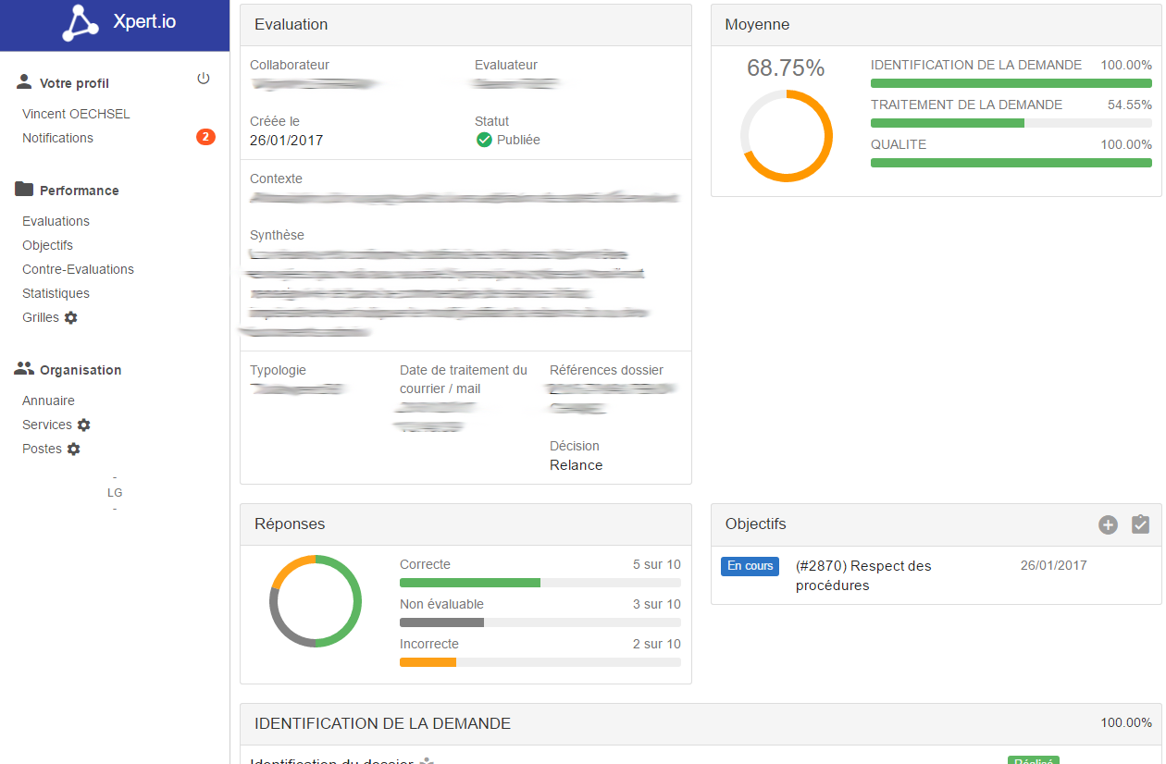1166x764 pixels.
Task: Click the clipboard check icon in Objectifs
Action: click(1140, 524)
